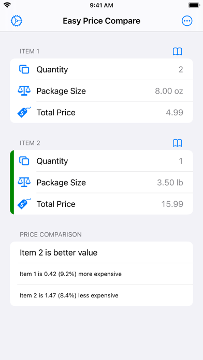Tap the Item 2 Package Size scale icon
The width and height of the screenshot is (203, 360).
pos(24,183)
